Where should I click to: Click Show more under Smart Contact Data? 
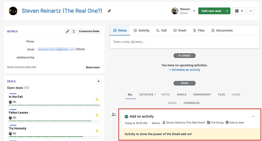93,67
